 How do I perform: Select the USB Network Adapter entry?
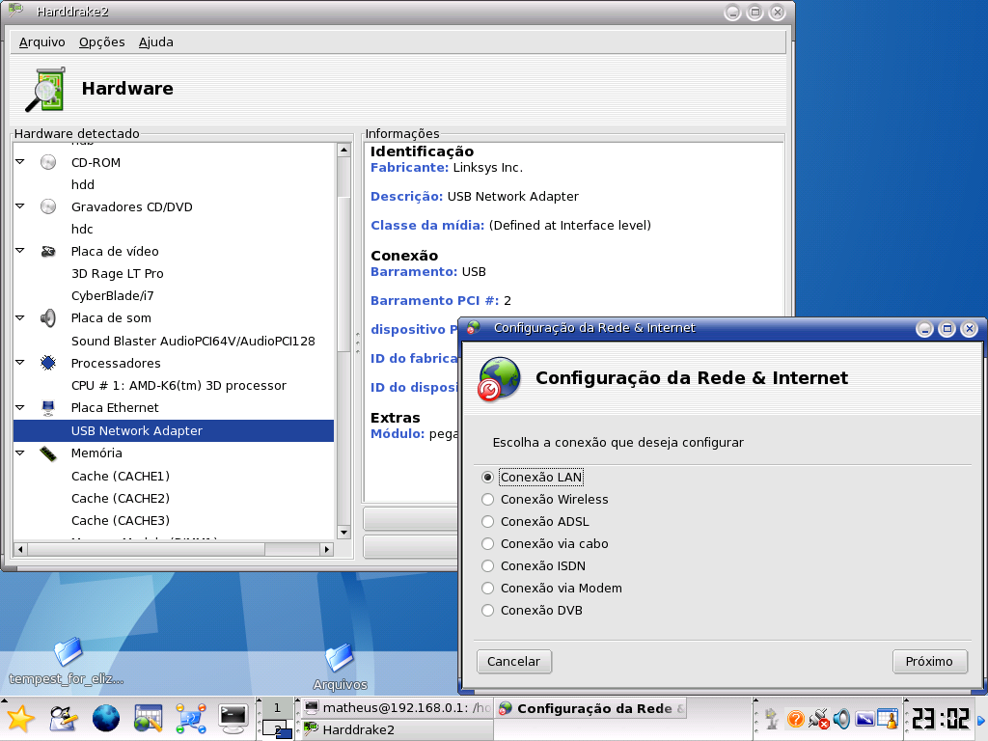coord(174,431)
